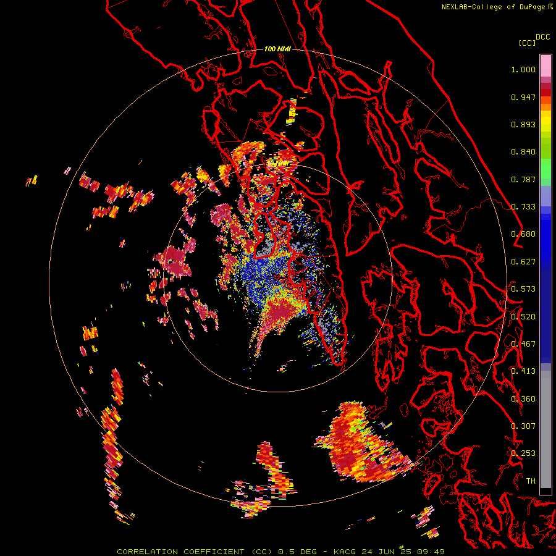Click the 24 JUN 25 date in the caption

pyautogui.click(x=387, y=552)
